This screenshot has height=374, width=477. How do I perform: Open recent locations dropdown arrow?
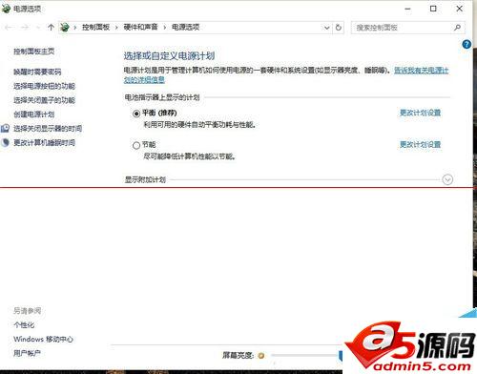click(38, 28)
